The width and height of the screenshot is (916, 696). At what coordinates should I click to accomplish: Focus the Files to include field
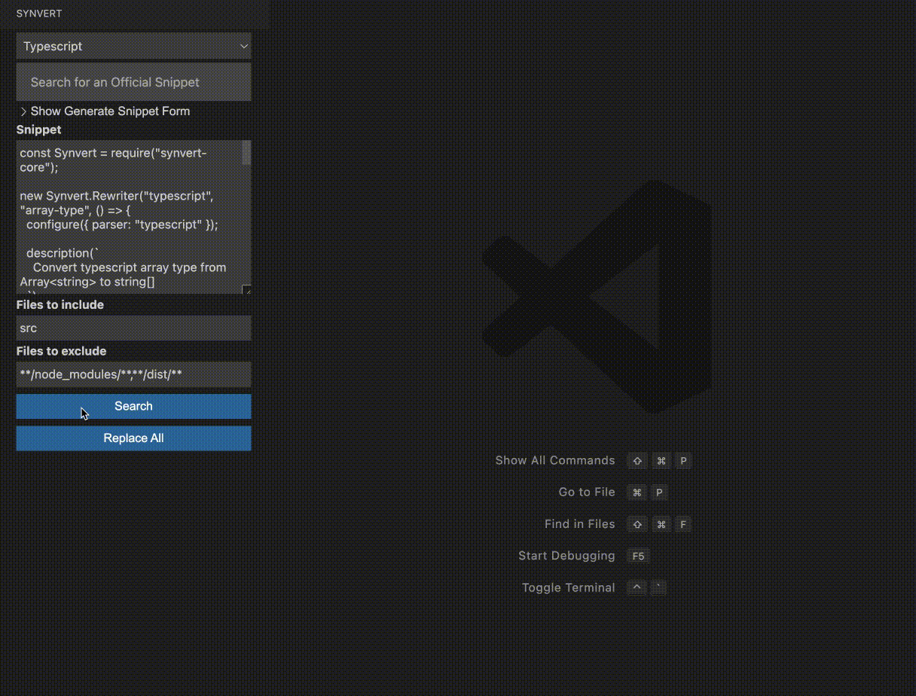pyautogui.click(x=133, y=328)
